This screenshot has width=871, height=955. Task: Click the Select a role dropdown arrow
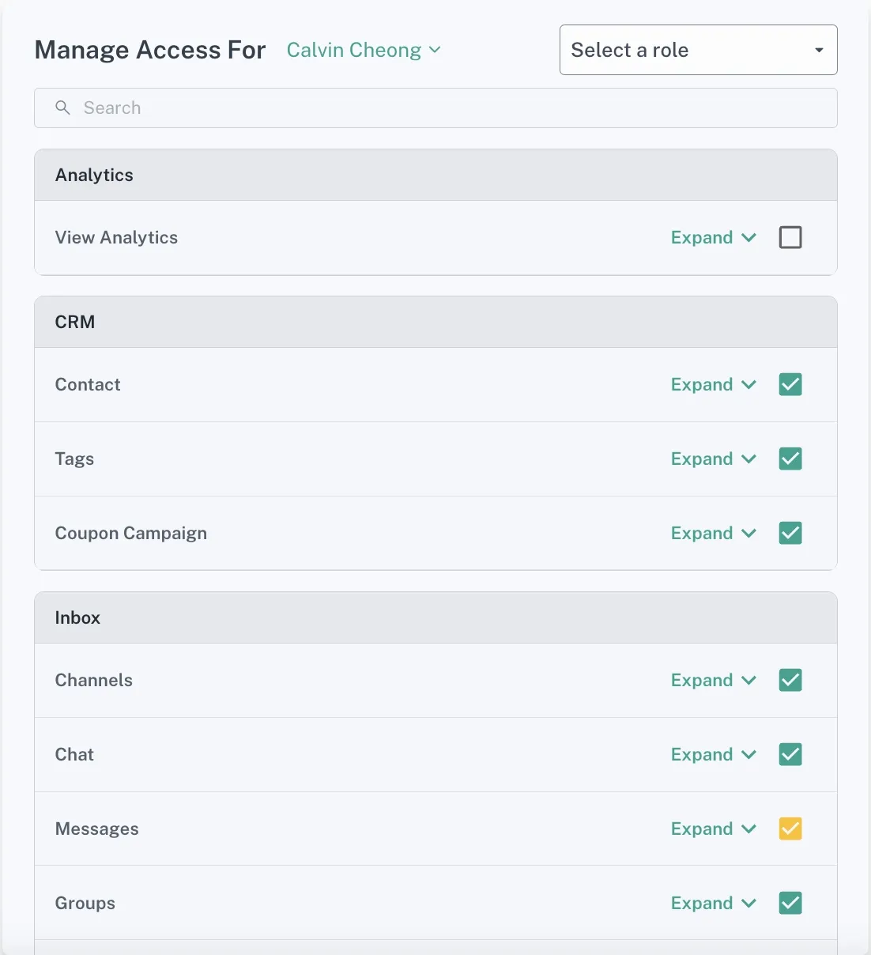pos(819,50)
